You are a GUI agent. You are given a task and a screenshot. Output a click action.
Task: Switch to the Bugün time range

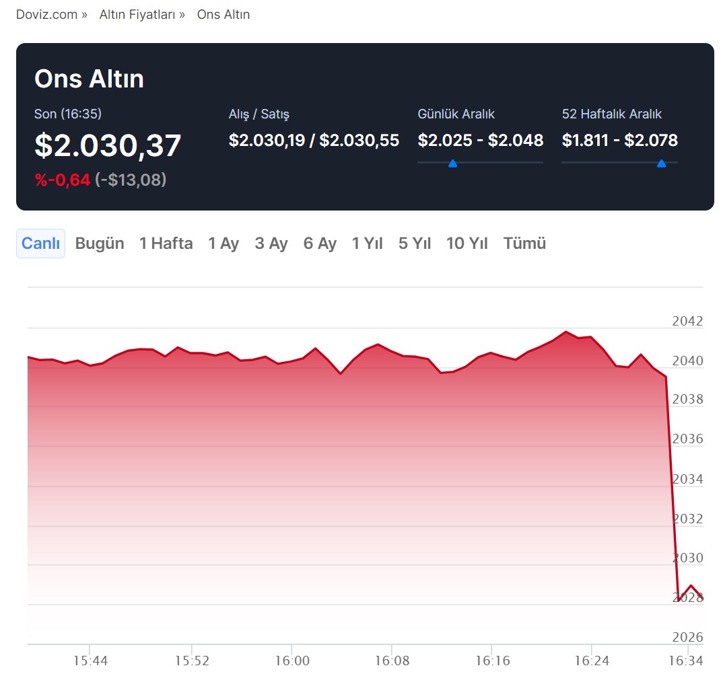coord(100,243)
